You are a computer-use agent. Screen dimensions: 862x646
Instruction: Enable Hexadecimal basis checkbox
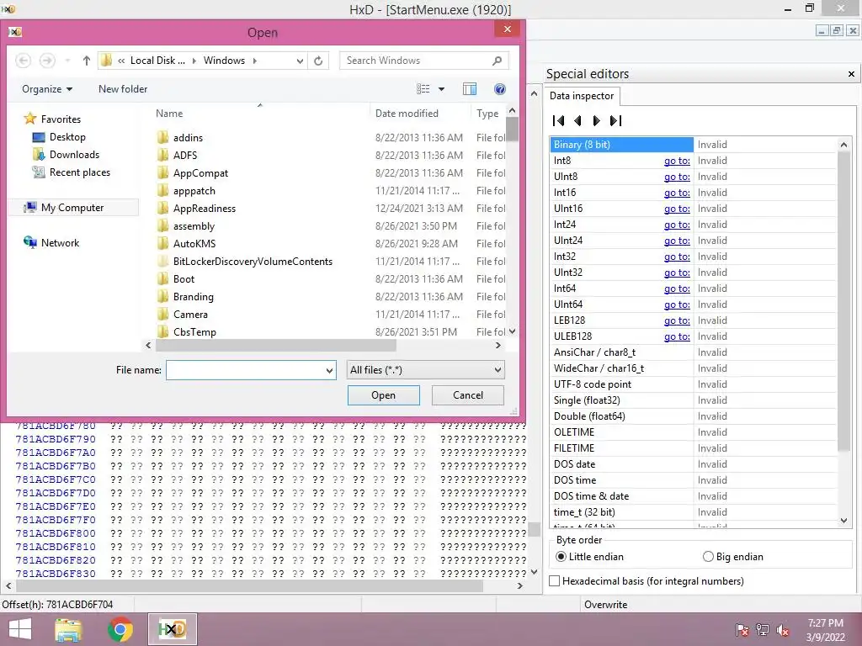pos(555,581)
